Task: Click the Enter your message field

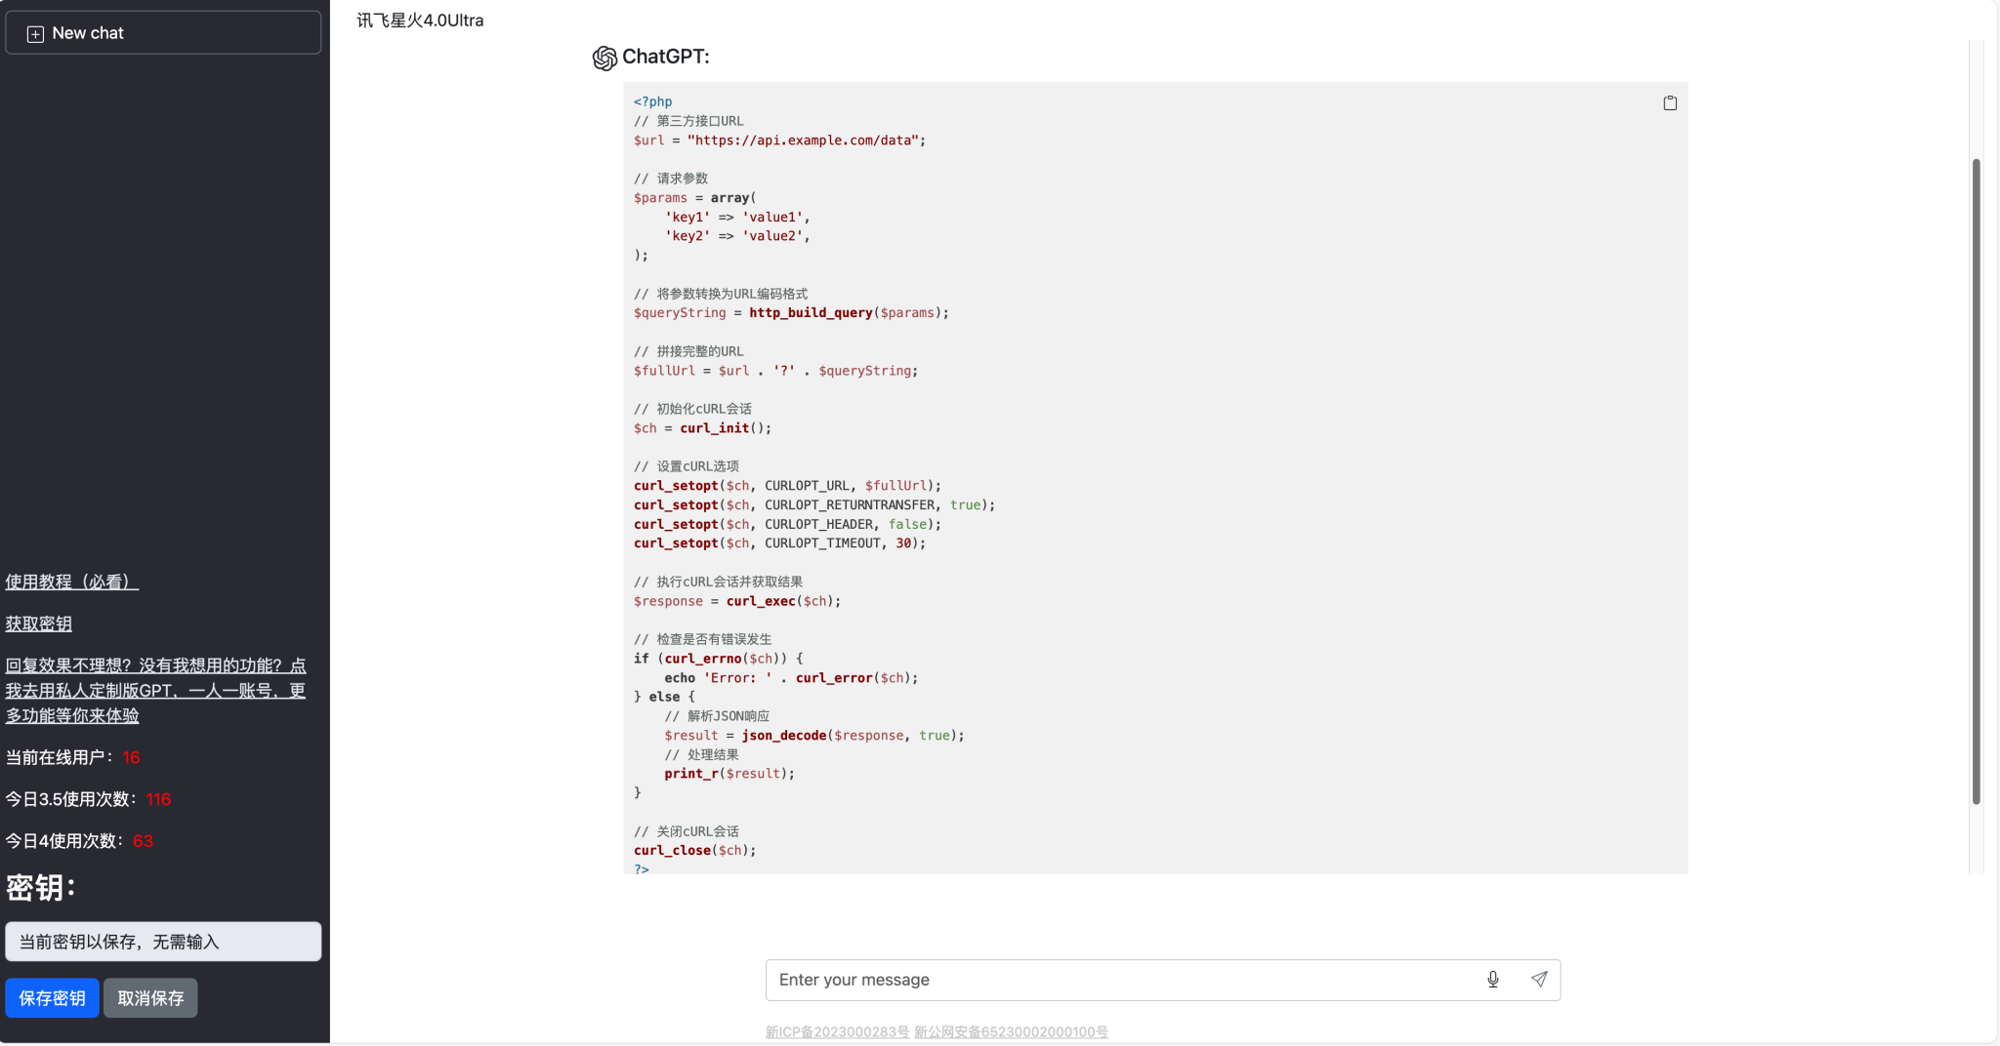Action: pos(1123,980)
